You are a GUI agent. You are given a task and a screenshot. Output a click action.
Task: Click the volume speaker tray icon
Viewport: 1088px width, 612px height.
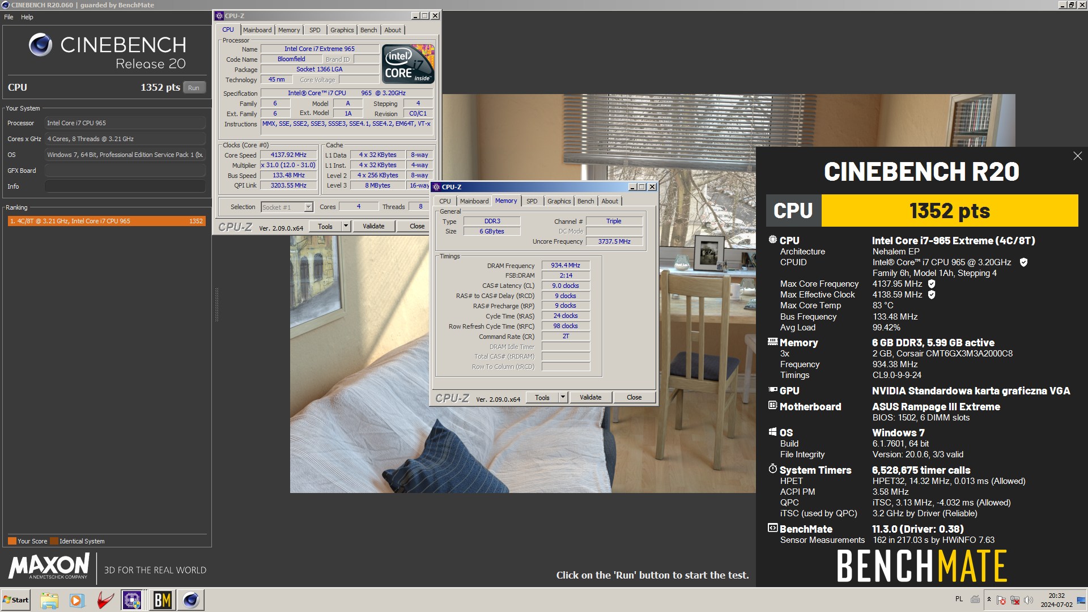1028,600
